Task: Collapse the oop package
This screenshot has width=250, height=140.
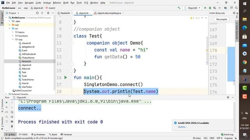Action: click(12, 40)
